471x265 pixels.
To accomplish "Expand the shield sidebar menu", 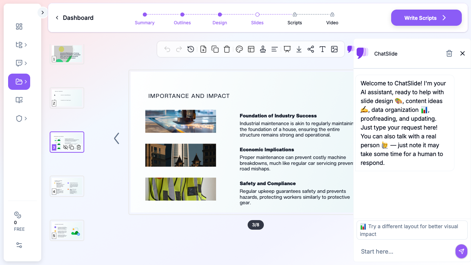I will click(21, 119).
